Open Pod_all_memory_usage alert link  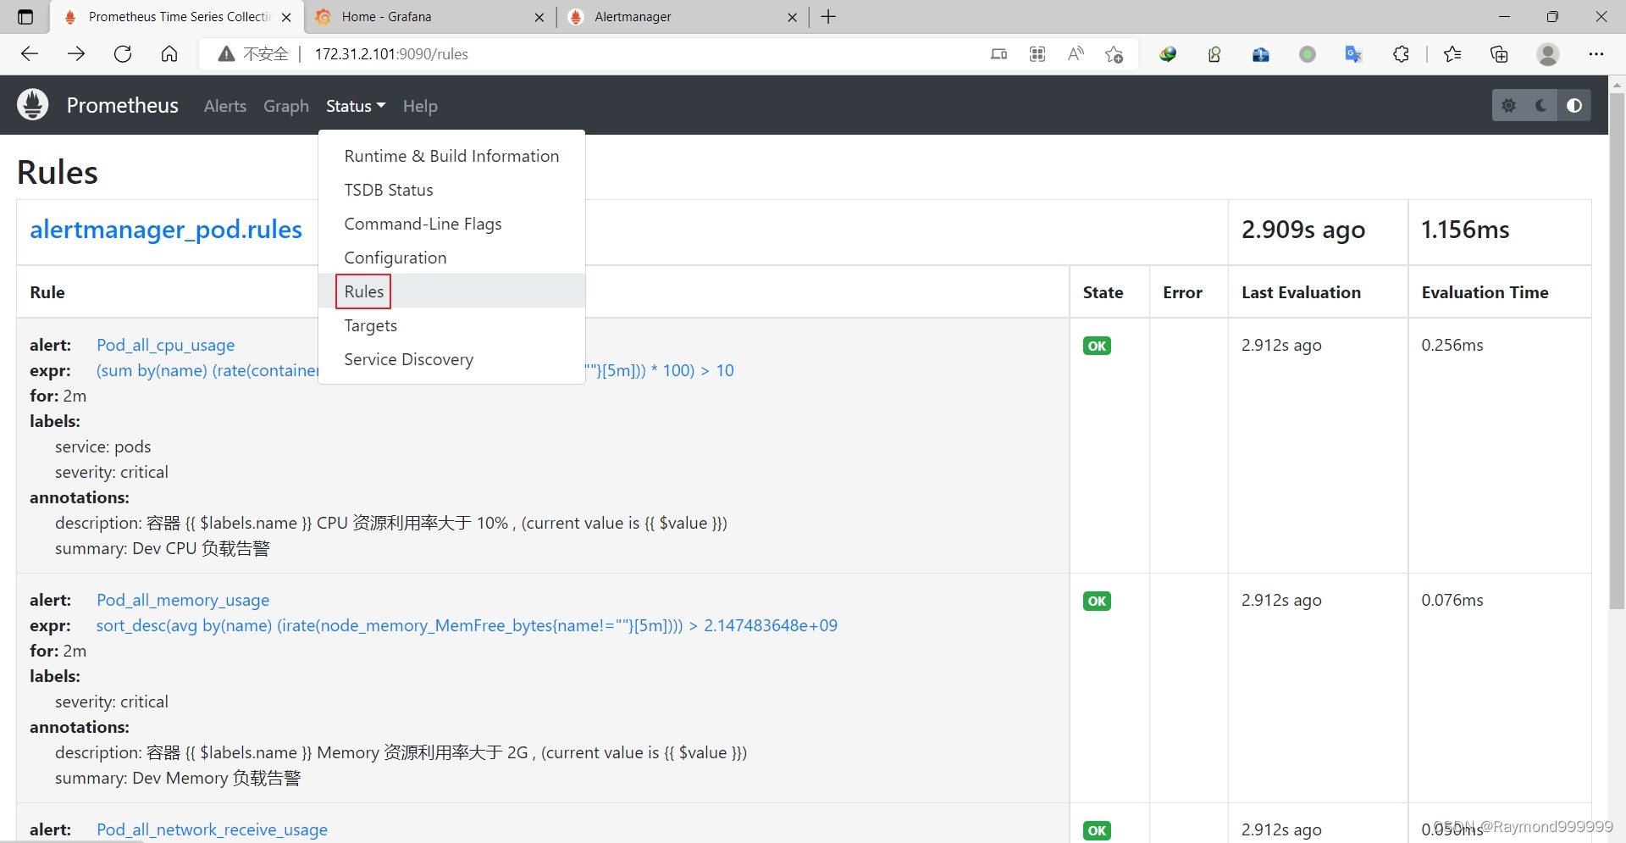click(x=183, y=600)
